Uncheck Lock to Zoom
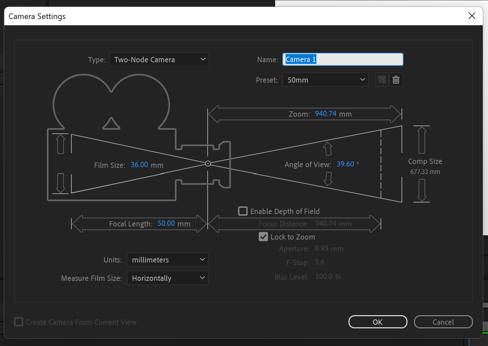This screenshot has width=488, height=346. 263,237
